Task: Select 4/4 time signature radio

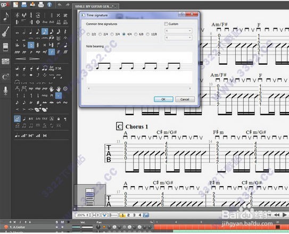Action: tap(124, 34)
